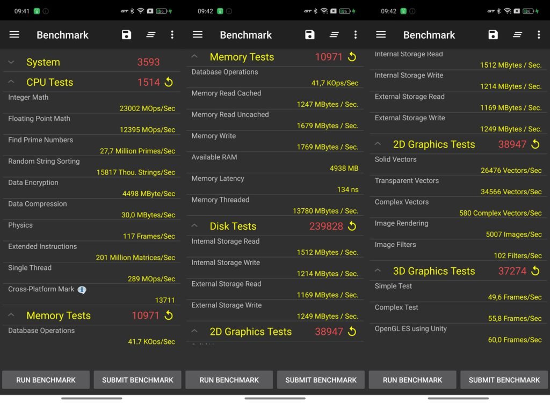Collapse Disk Tests section chevron
Viewport: 550px width, 403px height.
194,226
